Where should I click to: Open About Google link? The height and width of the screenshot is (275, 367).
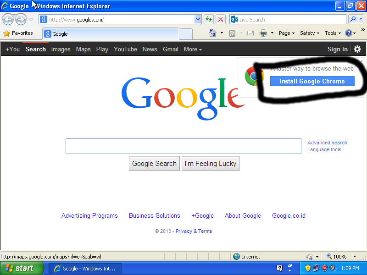(243, 215)
